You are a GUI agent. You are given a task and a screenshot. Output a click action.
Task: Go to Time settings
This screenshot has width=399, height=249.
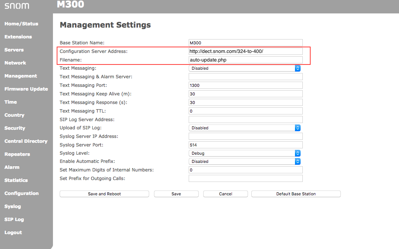11,102
